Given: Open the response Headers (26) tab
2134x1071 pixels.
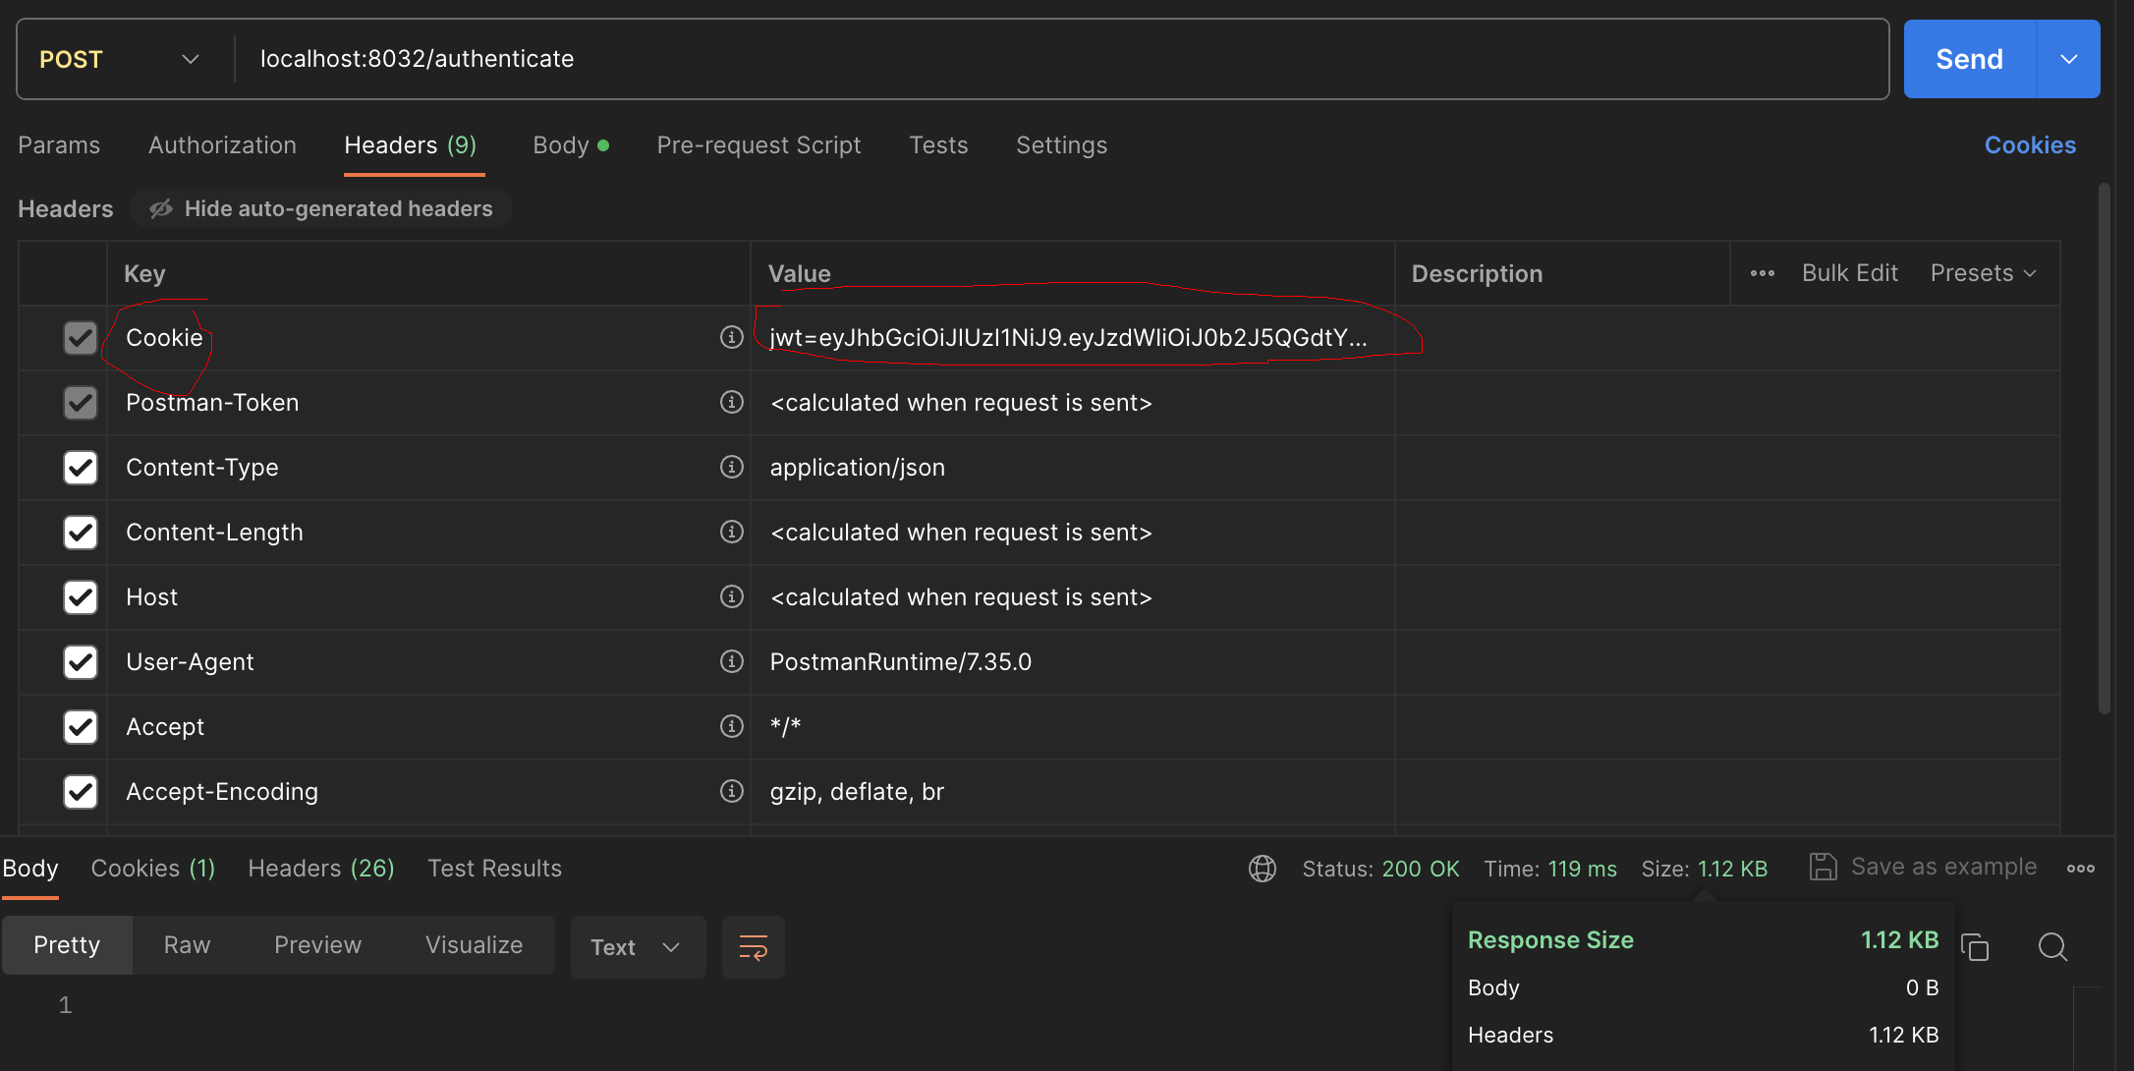Looking at the screenshot, I should [321, 869].
